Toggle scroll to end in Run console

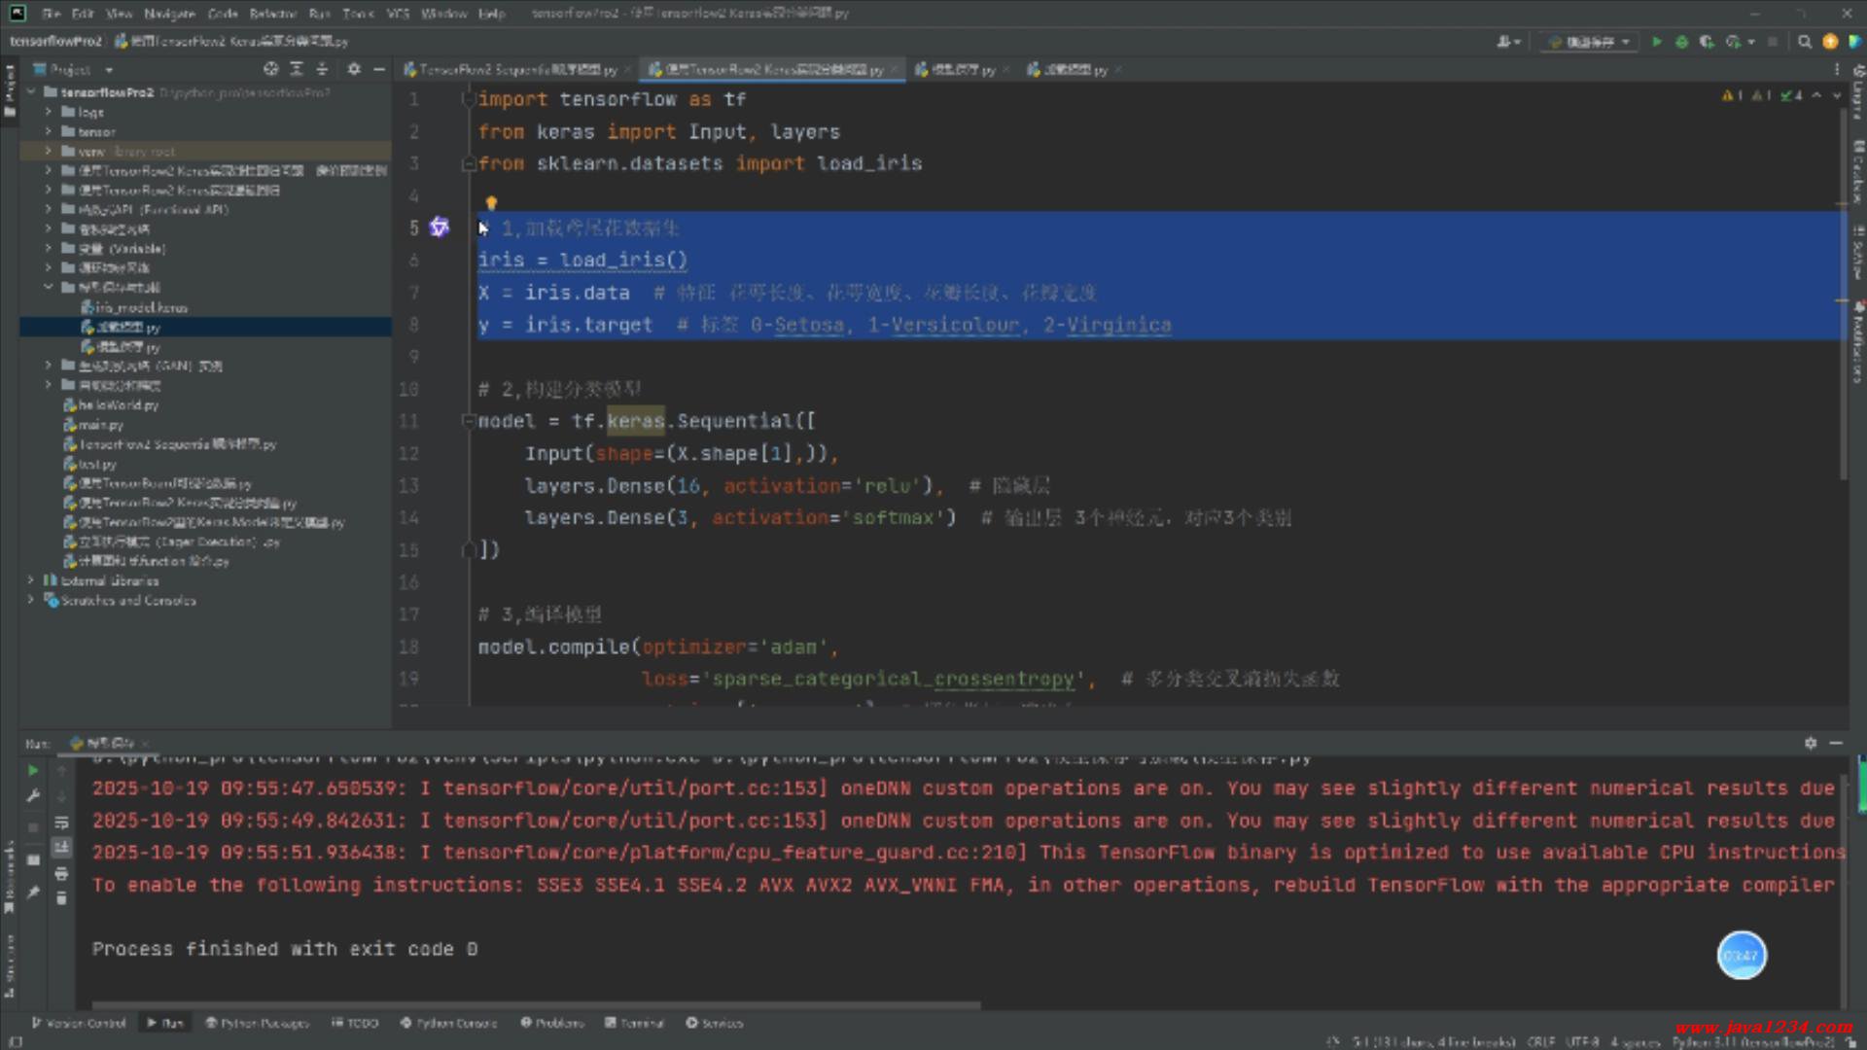[x=61, y=848]
